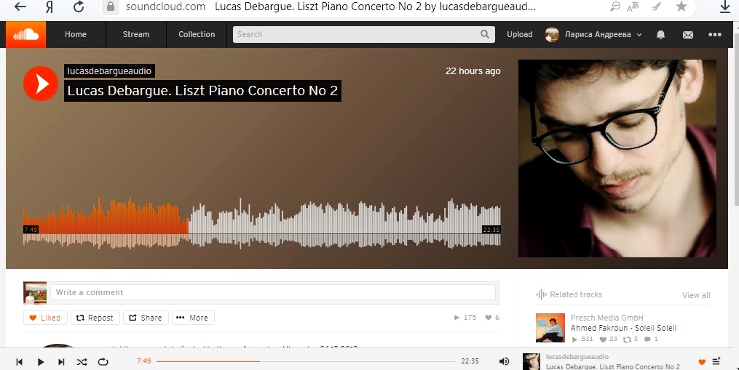Play the track with orange play button
This screenshot has height=370, width=739.
point(41,84)
